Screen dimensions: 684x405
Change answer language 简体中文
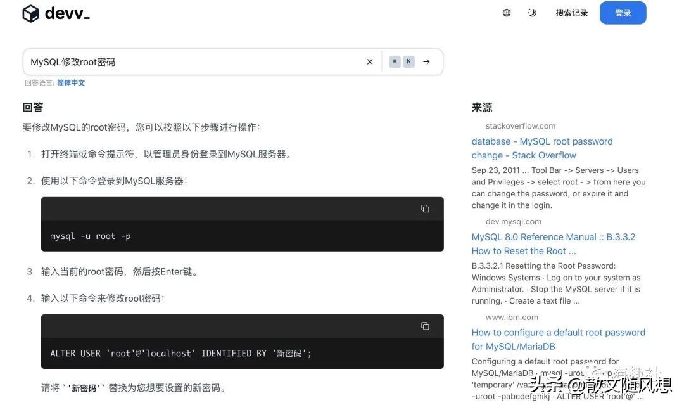tap(71, 83)
